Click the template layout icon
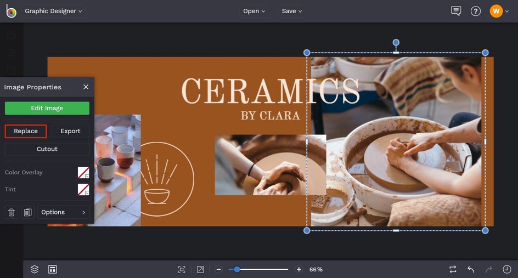Screen dimensions: 518x278 53,269
